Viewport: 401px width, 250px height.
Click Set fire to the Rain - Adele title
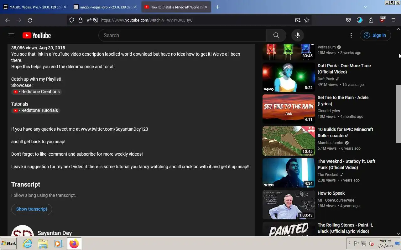click(x=343, y=101)
